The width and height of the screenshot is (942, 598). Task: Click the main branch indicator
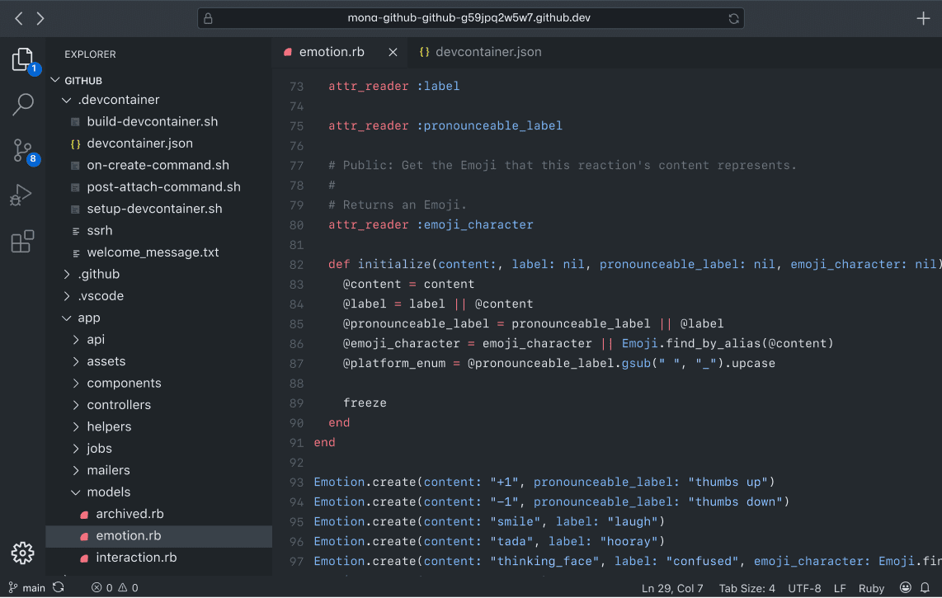pyautogui.click(x=27, y=588)
